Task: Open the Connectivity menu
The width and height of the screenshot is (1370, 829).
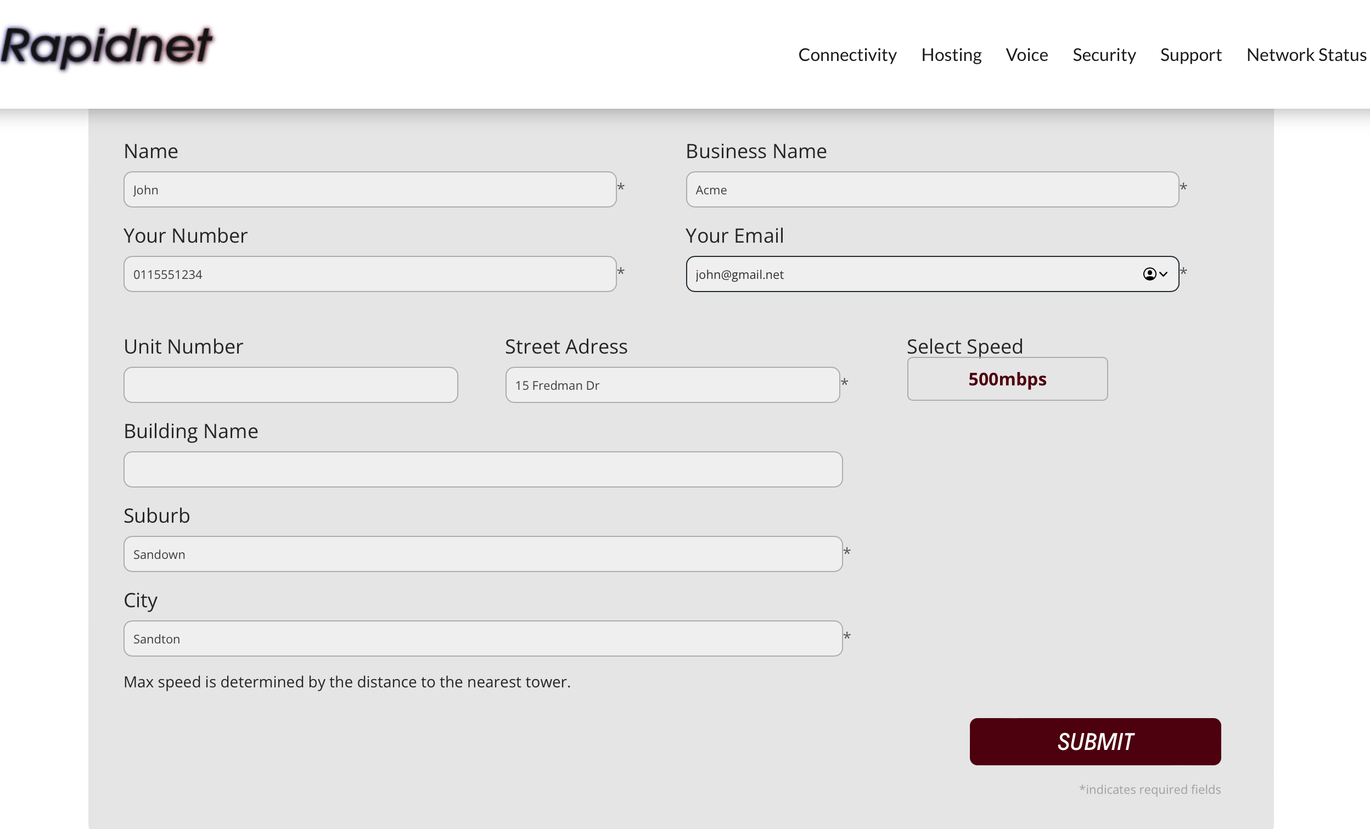Action: (847, 55)
